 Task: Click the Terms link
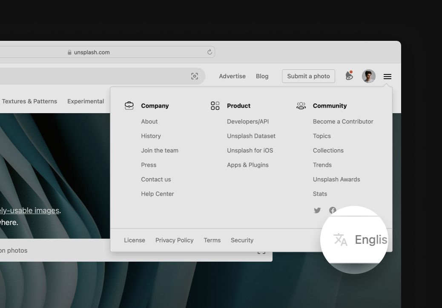click(x=212, y=240)
